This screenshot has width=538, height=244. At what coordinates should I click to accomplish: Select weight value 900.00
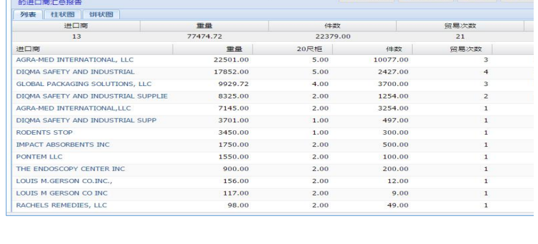coord(235,168)
